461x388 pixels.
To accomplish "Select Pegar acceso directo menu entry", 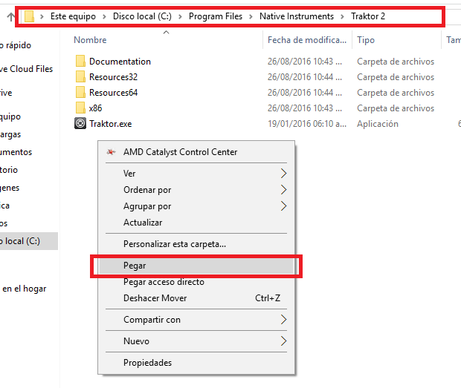I will [x=196, y=282].
